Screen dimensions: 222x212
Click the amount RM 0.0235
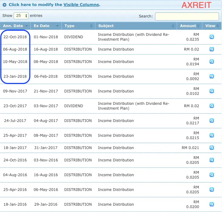(x=193, y=37)
